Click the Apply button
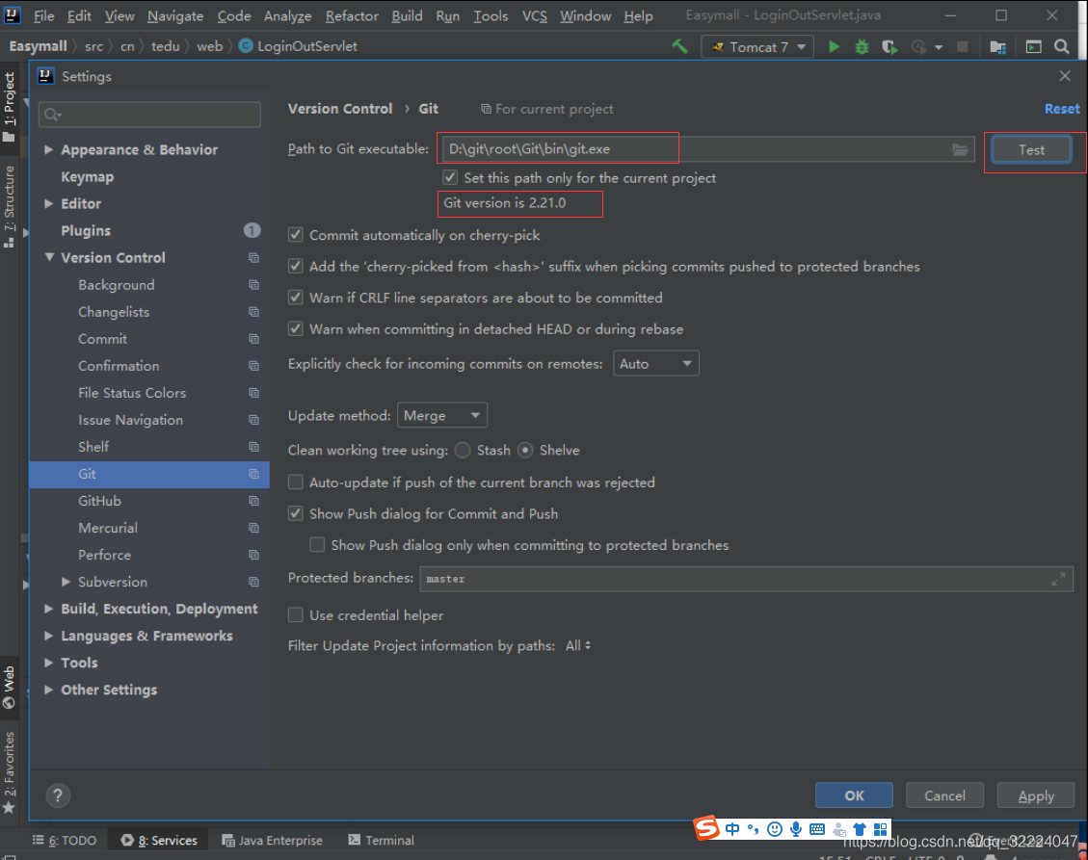 pyautogui.click(x=1035, y=795)
